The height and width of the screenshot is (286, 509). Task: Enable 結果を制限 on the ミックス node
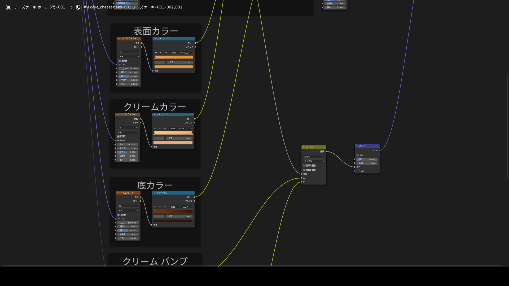pos(304,166)
